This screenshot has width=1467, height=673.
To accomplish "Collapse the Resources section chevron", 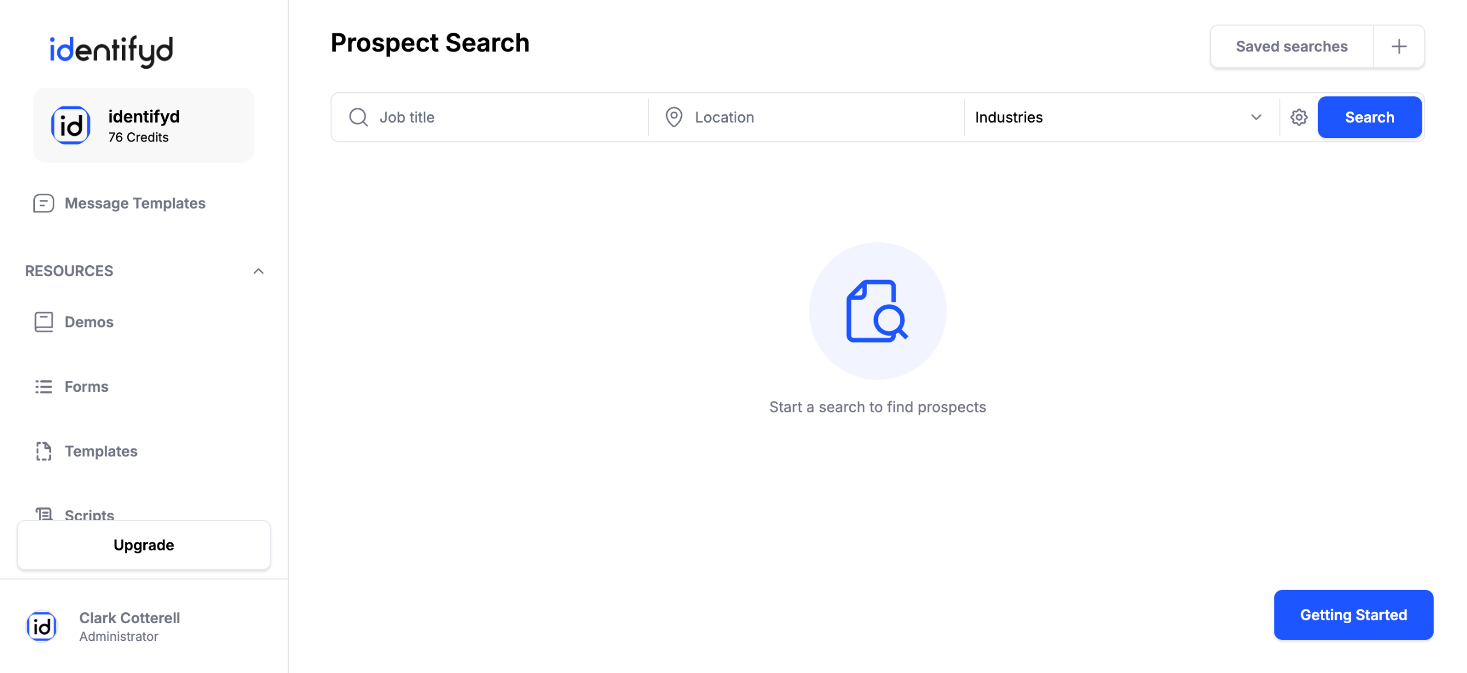I will 258,271.
